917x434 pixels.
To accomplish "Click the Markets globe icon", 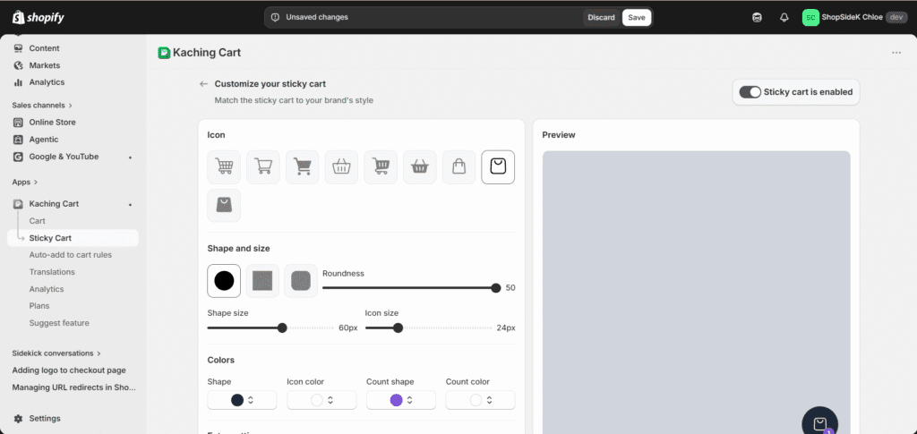I will click(x=18, y=65).
